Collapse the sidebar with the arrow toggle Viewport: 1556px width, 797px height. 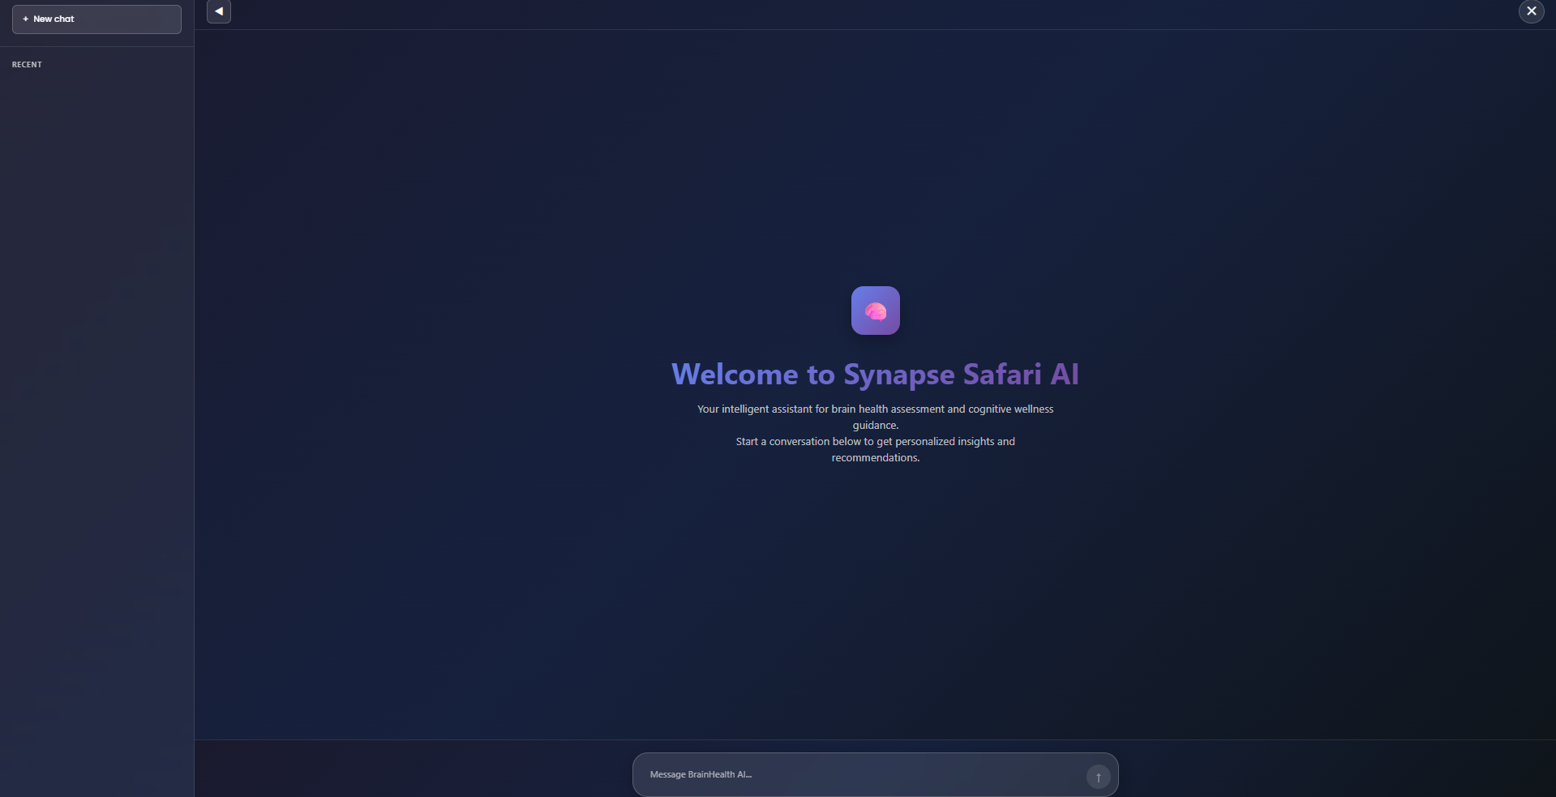coord(219,11)
